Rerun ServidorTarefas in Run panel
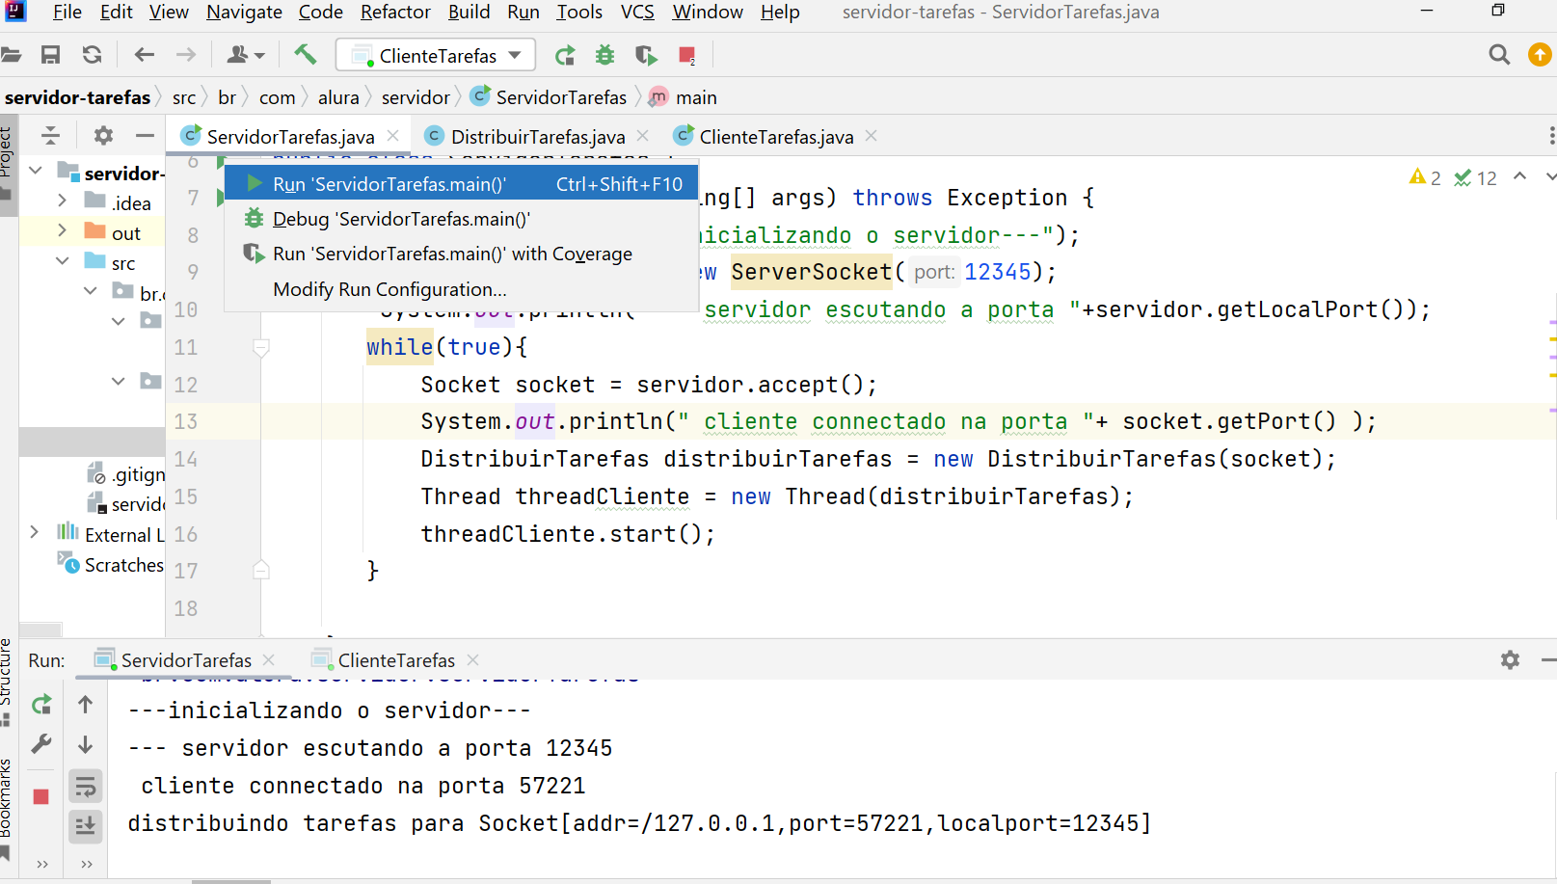The height and width of the screenshot is (884, 1557). pos(41,705)
